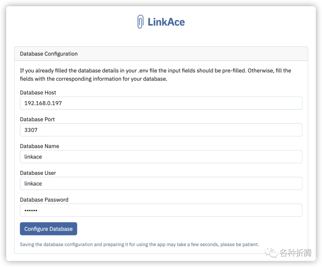The width and height of the screenshot is (322, 267).
Task: Click the LinkAce wordmark text
Action: (166, 22)
